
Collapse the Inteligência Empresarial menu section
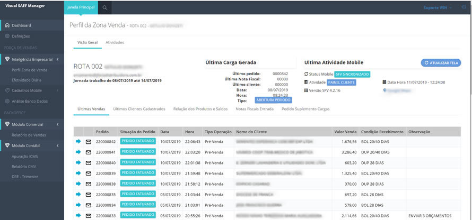click(x=57, y=59)
